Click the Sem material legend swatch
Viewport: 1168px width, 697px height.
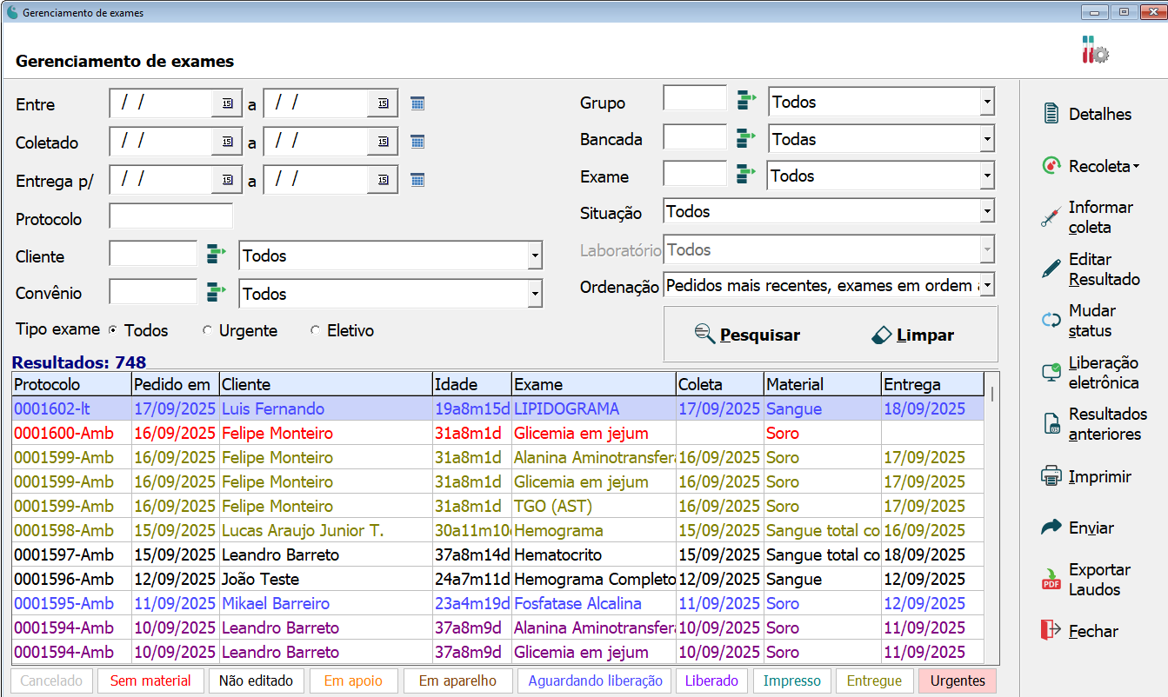click(x=150, y=681)
